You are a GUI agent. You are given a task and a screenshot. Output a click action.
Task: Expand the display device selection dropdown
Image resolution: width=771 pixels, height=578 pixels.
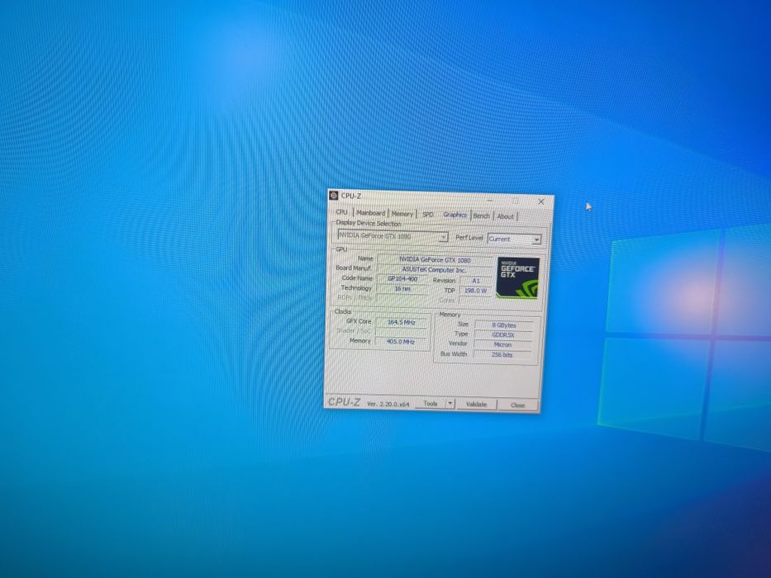point(393,236)
